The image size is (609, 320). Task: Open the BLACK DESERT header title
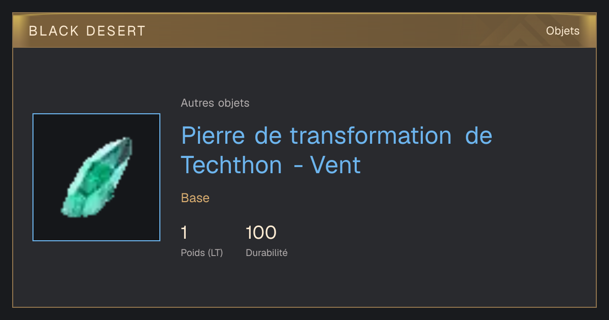click(x=87, y=31)
